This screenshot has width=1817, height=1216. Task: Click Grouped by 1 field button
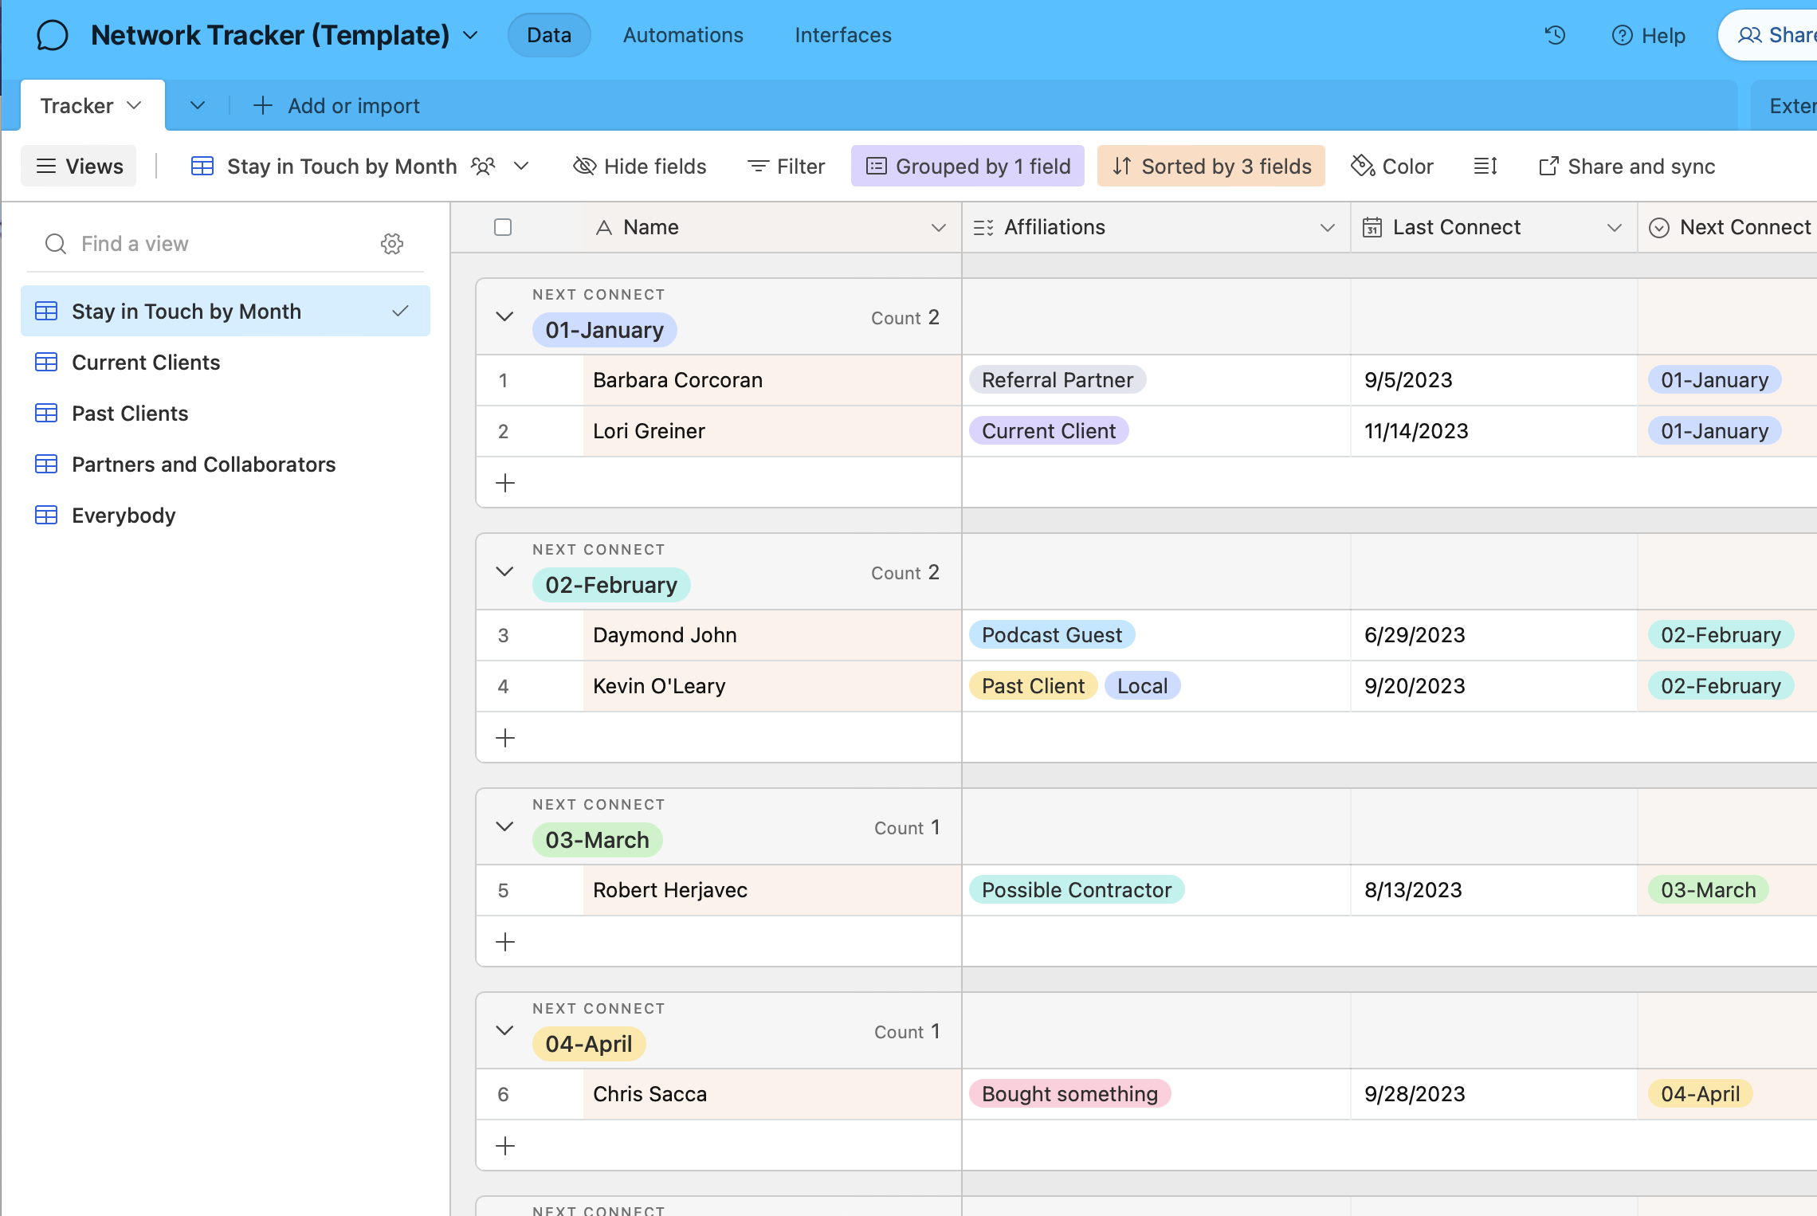(967, 166)
